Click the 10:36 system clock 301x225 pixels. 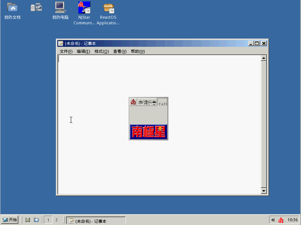pos(292,220)
